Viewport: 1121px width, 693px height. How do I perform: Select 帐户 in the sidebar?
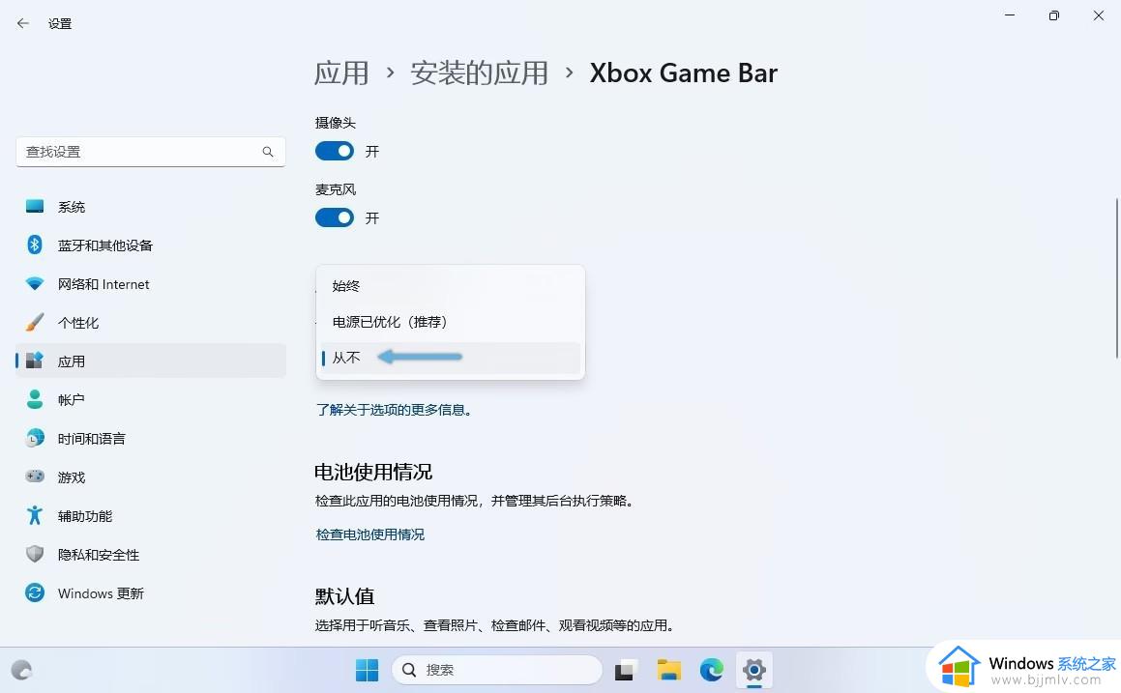tap(151, 399)
